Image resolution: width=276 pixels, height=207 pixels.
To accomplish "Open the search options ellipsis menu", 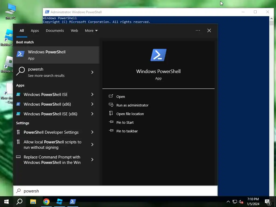I will click(x=198, y=30).
